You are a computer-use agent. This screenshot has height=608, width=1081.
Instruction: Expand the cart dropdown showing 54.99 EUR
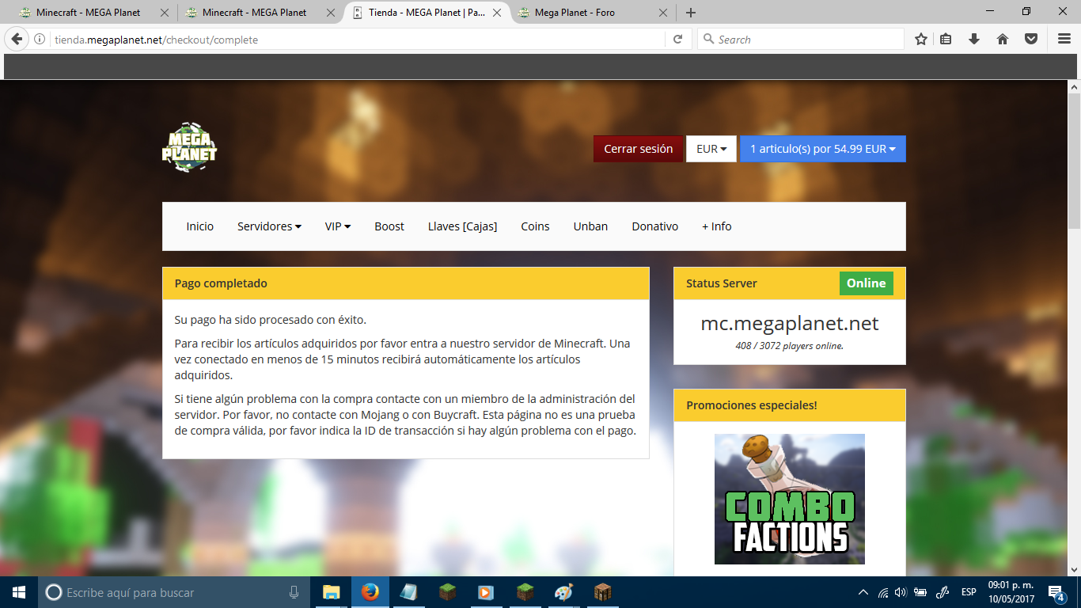point(823,149)
